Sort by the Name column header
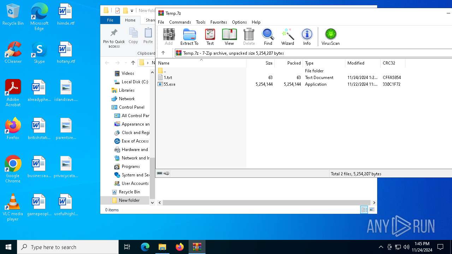This screenshot has width=452, height=254. coord(201,63)
